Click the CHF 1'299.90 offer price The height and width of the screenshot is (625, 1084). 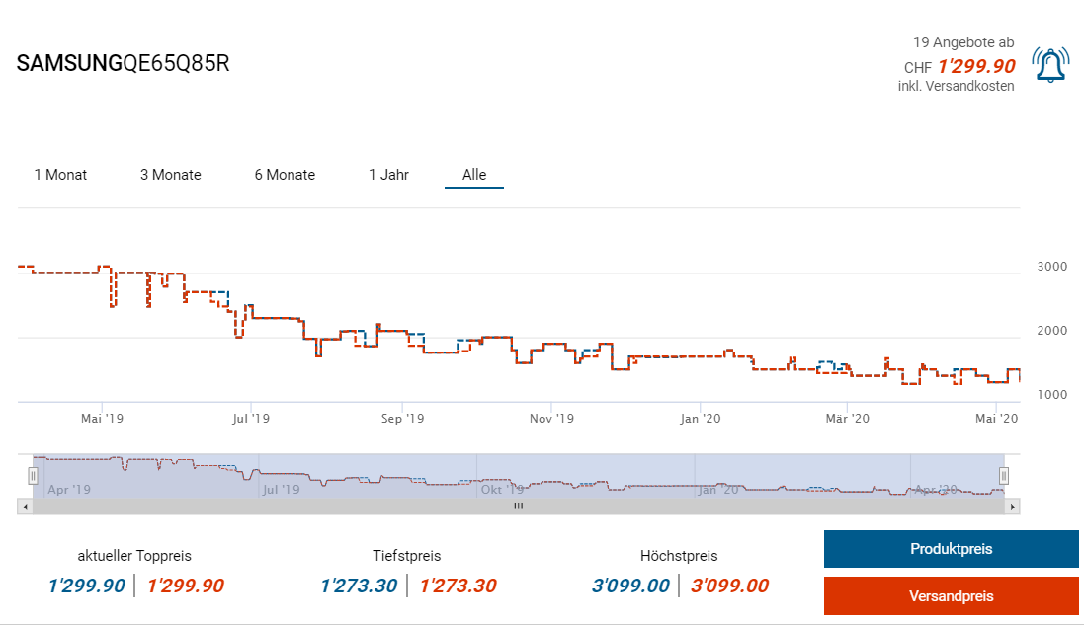pos(975,67)
